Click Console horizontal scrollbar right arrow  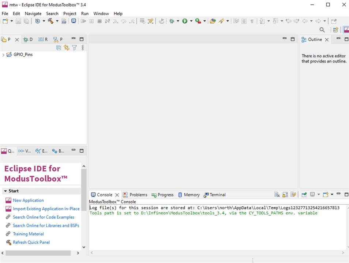(x=343, y=253)
